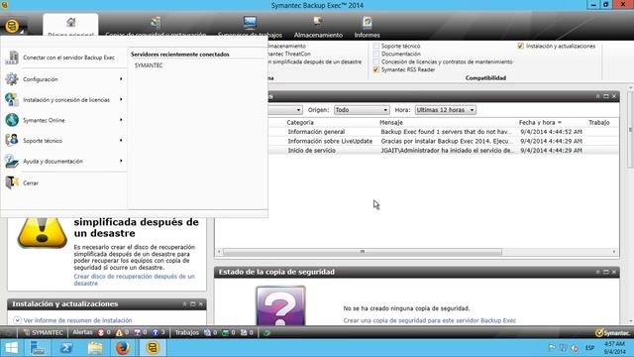
Task: Open Server Manager from the taskbar
Action: point(38,348)
